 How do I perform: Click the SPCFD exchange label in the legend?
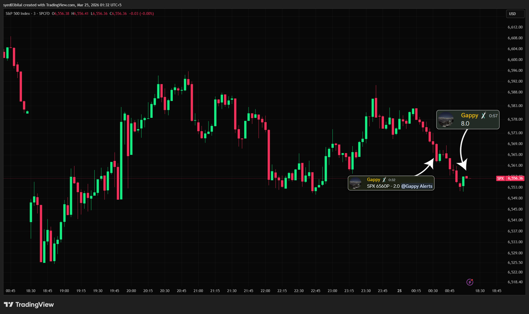tap(45, 14)
